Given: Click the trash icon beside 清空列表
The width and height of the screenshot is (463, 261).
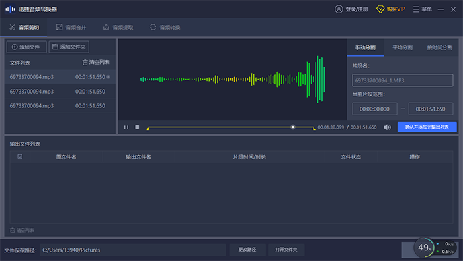Looking at the screenshot, I should click(85, 62).
